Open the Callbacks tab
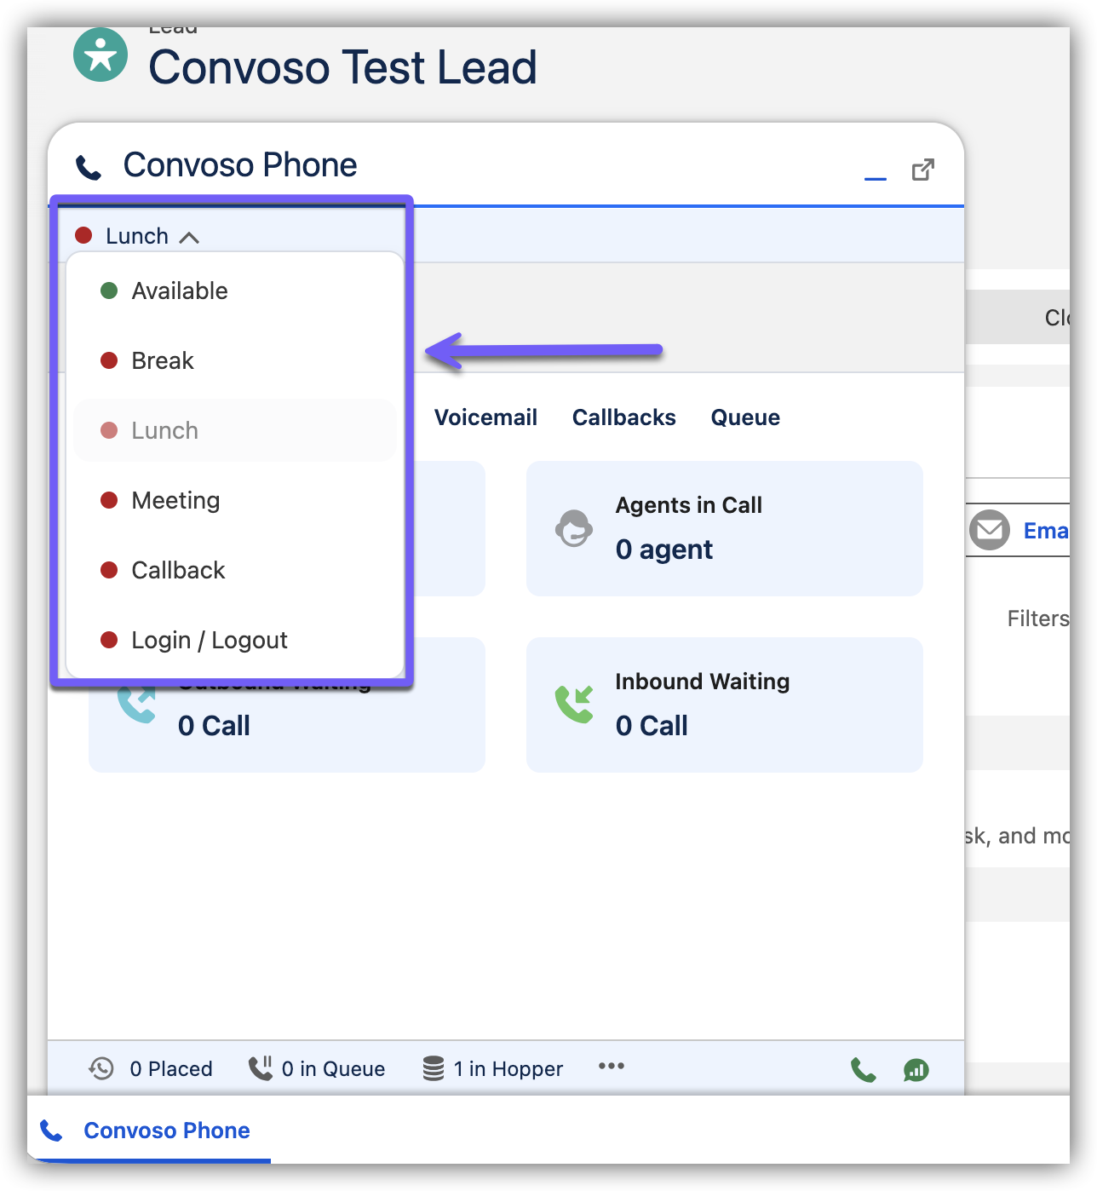 tap(623, 417)
